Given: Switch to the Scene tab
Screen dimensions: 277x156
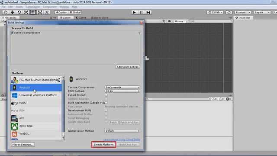Looking at the screenshot, I should tap(65, 18).
